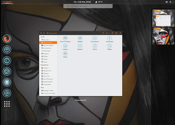This screenshot has width=175, height=125.
Task: Switch to second empty workspace thumbnail
Action: (163, 36)
